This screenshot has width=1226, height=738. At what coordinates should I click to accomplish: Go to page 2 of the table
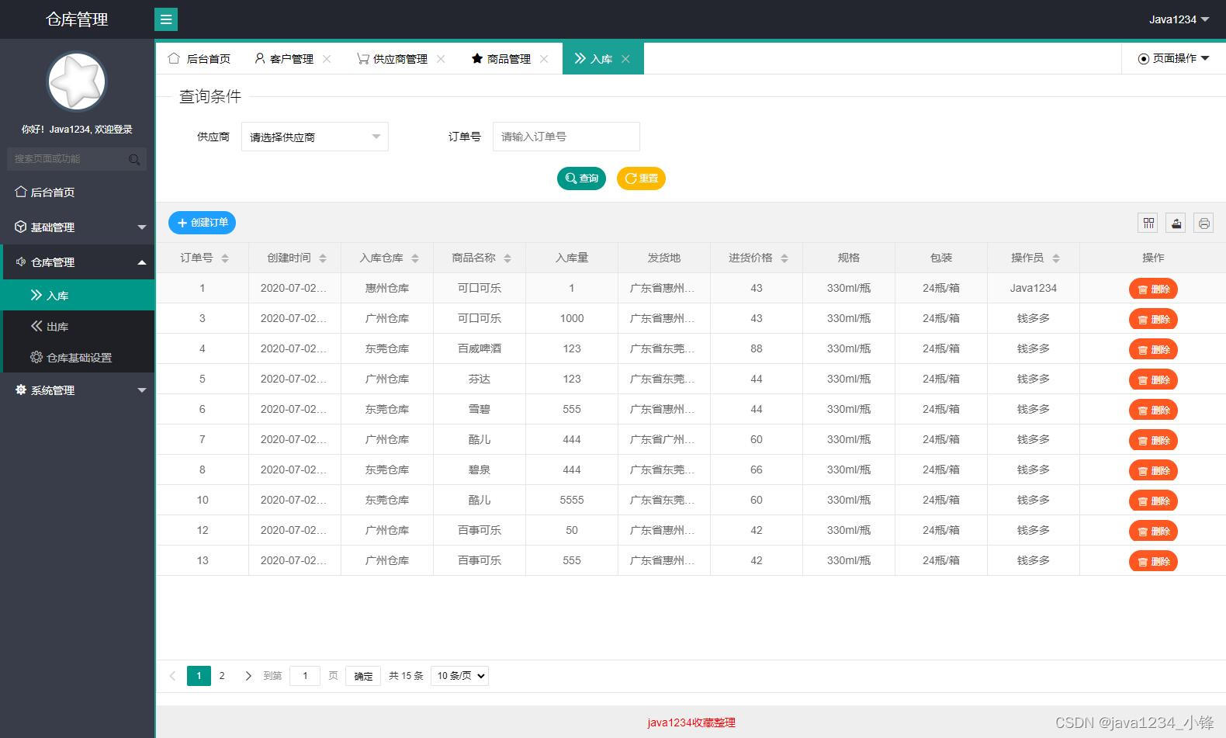(222, 676)
